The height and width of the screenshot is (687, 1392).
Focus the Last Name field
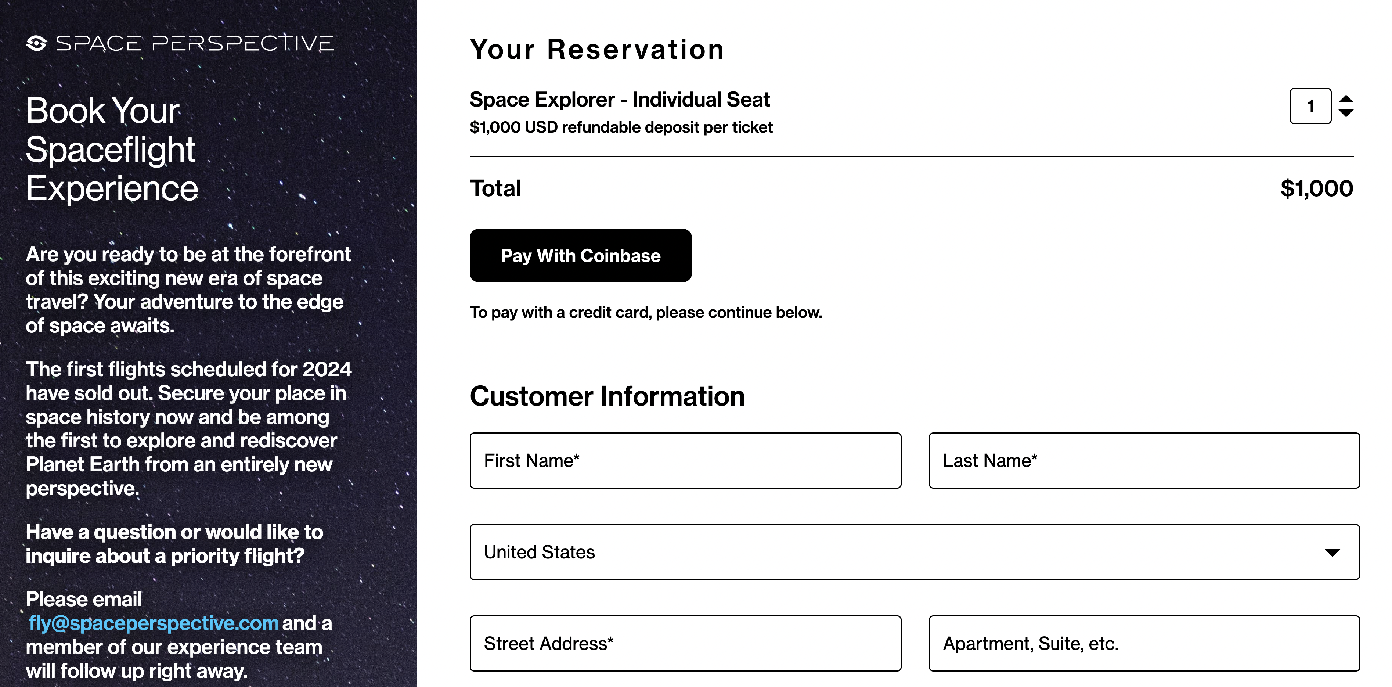pyautogui.click(x=1143, y=461)
